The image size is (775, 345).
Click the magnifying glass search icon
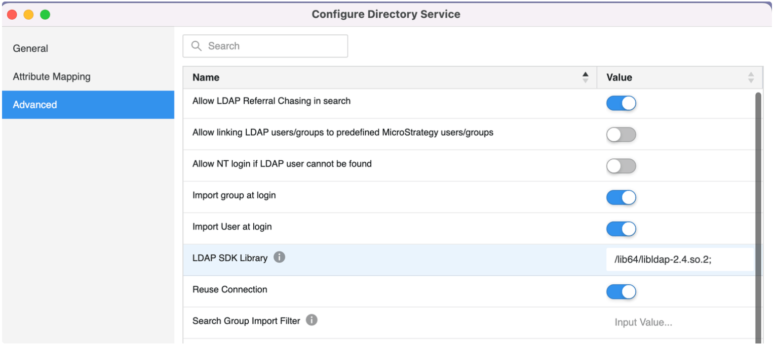[x=197, y=46]
